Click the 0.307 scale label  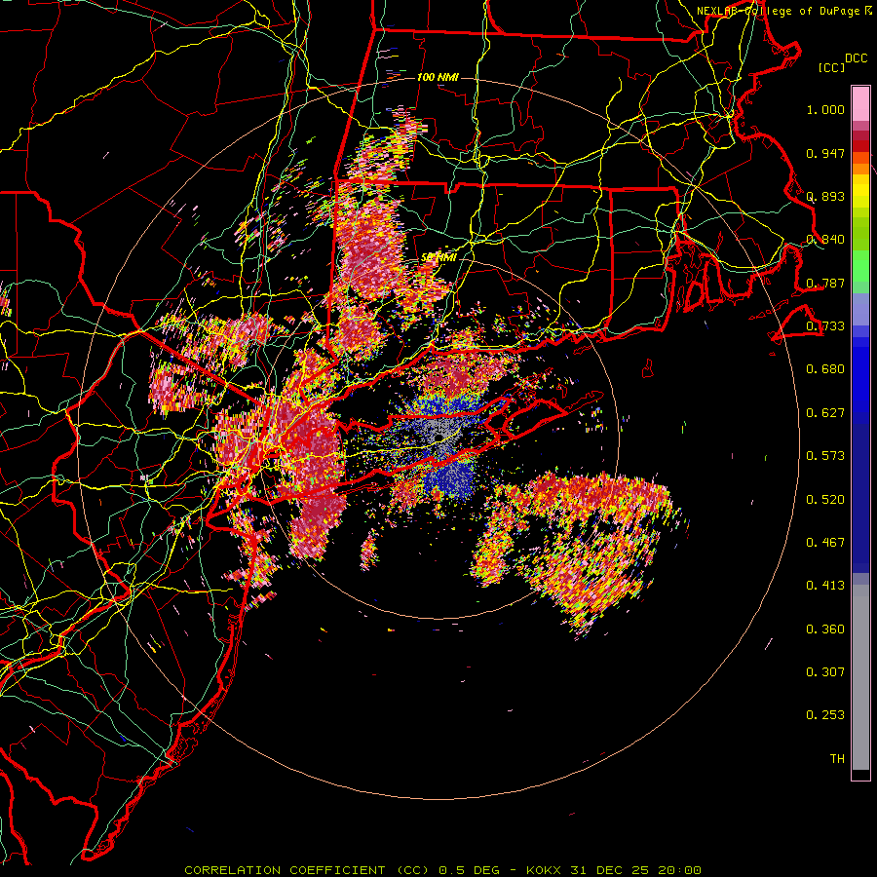click(825, 671)
